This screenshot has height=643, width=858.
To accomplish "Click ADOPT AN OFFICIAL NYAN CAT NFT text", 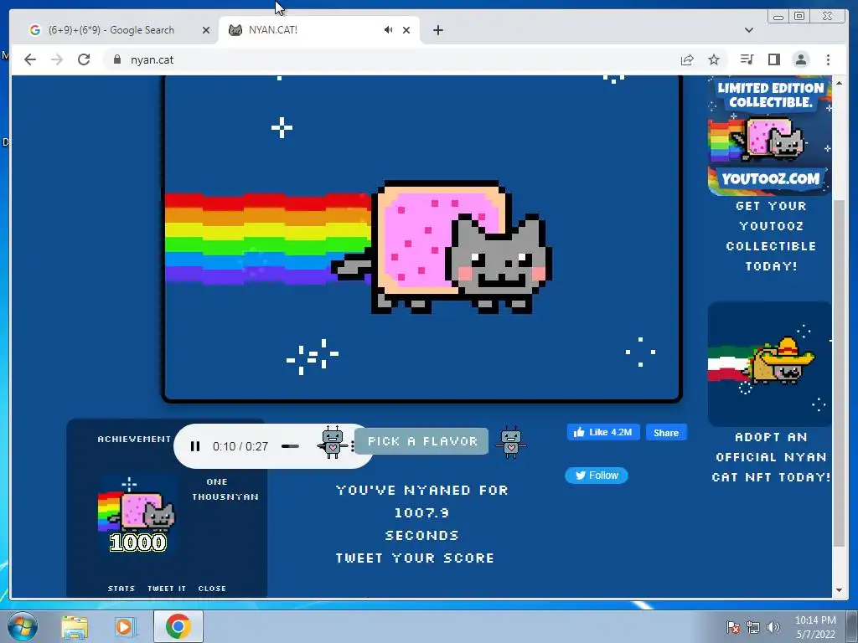I will [771, 457].
